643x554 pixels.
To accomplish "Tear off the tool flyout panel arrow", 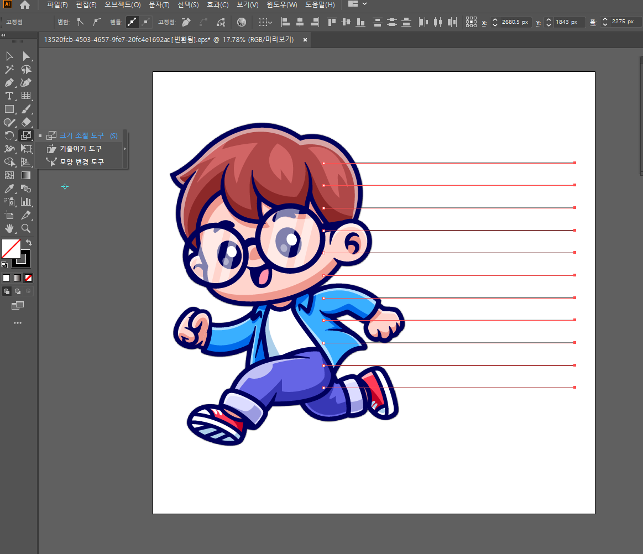I will (x=125, y=149).
